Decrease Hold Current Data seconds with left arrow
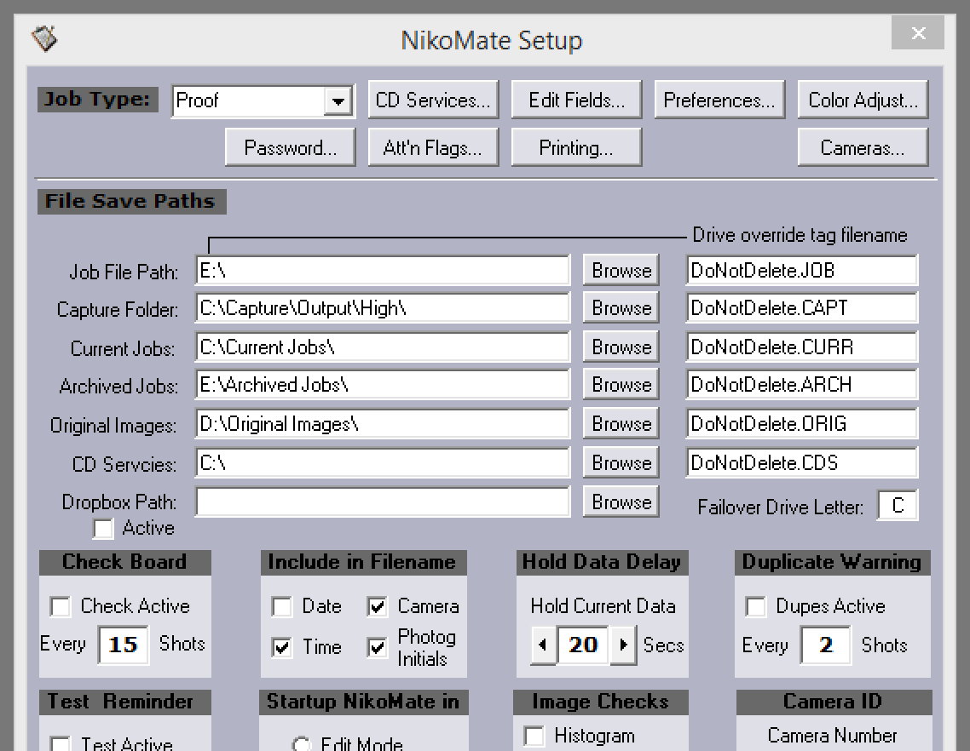The image size is (970, 751). coord(542,645)
